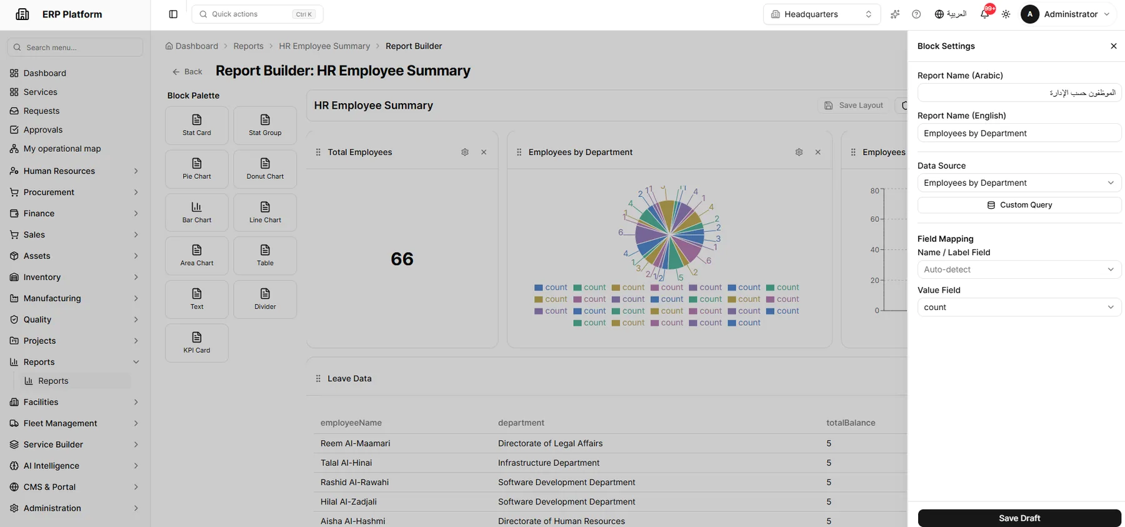Open settings gear for Employees by Department block
This screenshot has height=527, width=1125.
pos(799,152)
